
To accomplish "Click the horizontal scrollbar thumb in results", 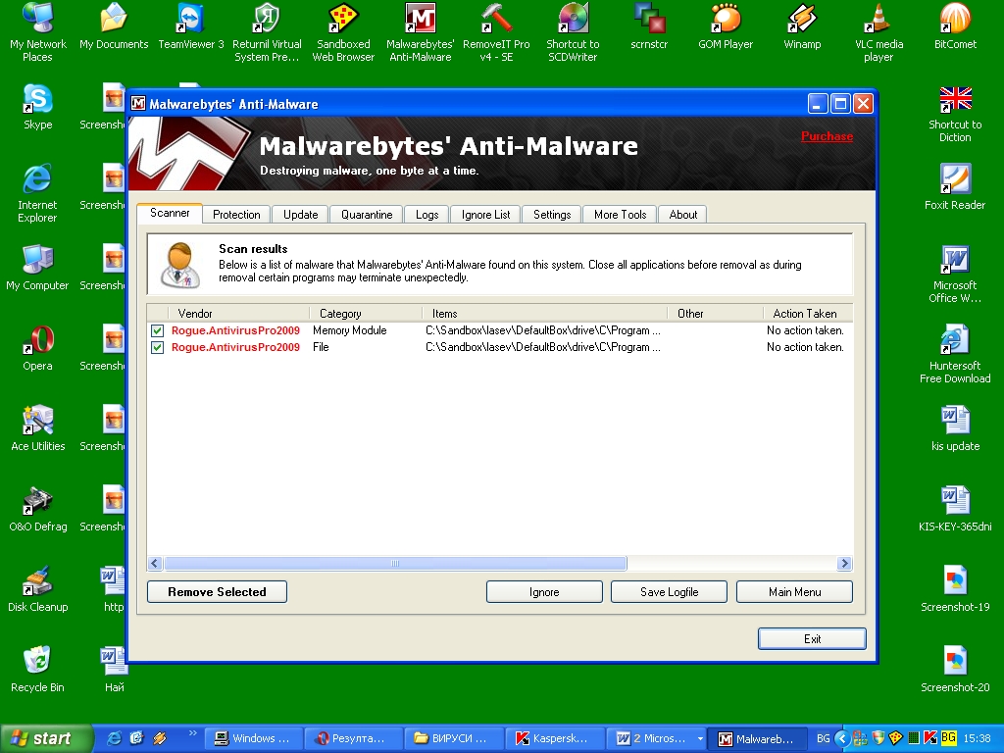I will (395, 564).
